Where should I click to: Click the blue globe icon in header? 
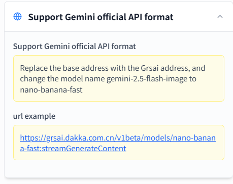pos(17,17)
